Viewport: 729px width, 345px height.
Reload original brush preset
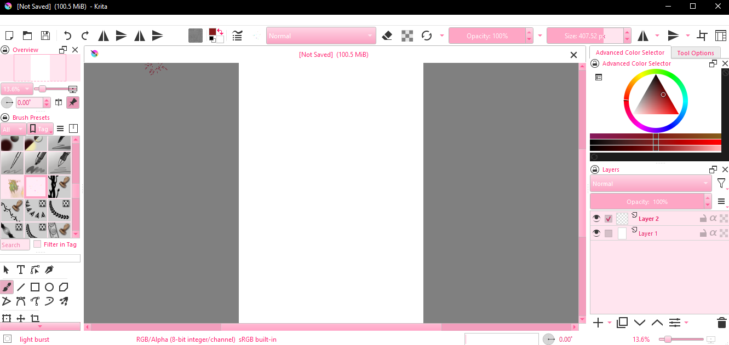coord(427,36)
